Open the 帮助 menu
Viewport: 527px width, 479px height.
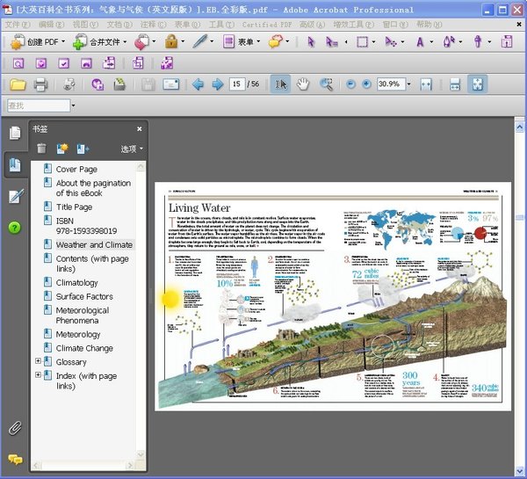pyautogui.click(x=425, y=24)
